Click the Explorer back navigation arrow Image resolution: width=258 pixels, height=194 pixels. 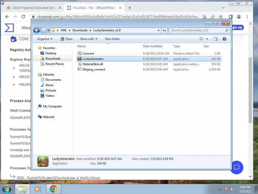coord(37,30)
